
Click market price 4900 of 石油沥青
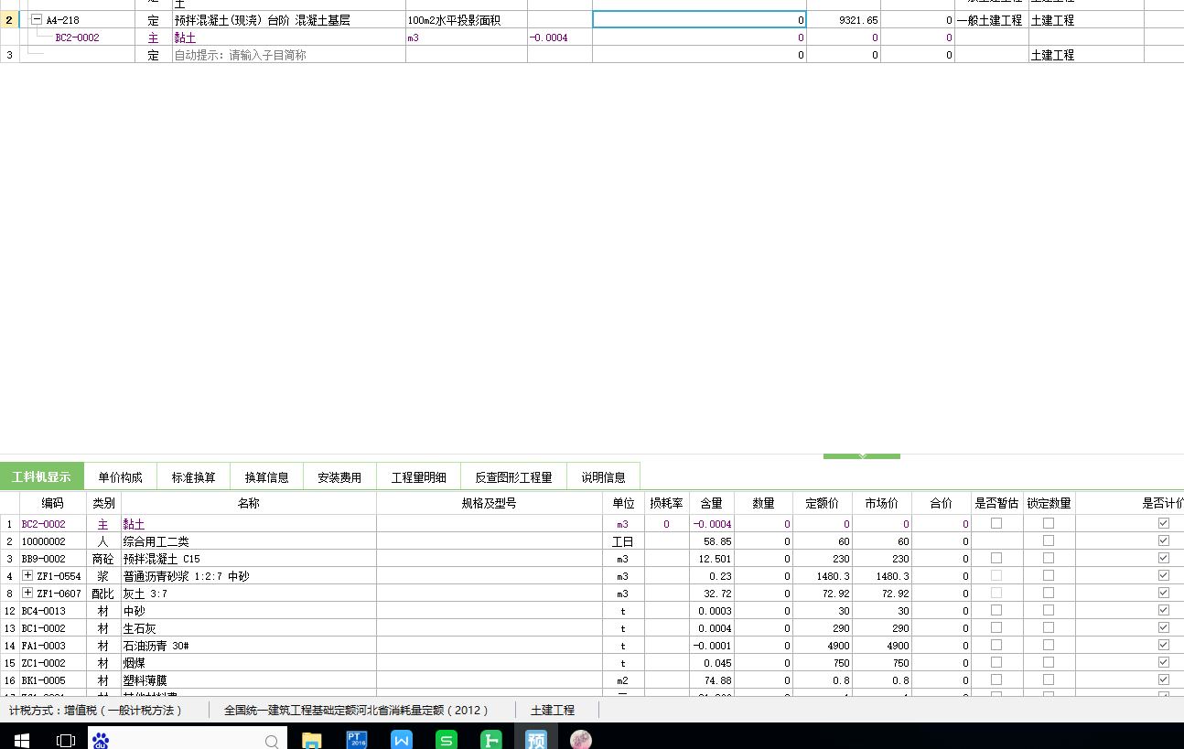point(882,646)
